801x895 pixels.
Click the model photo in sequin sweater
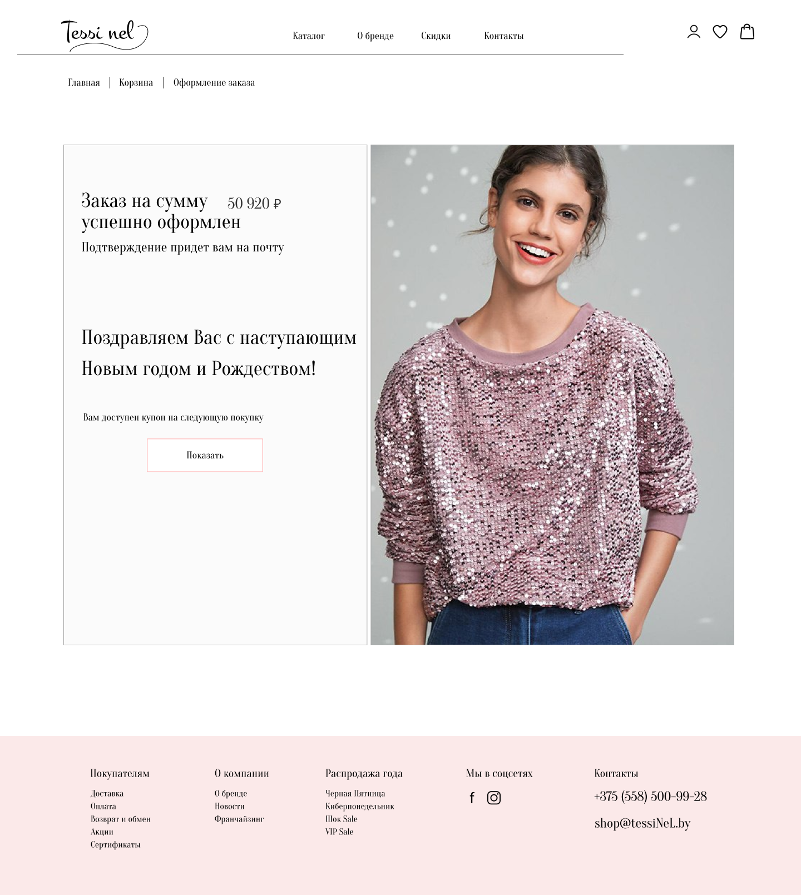[552, 395]
